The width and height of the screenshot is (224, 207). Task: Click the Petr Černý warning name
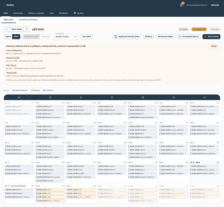[11, 65]
